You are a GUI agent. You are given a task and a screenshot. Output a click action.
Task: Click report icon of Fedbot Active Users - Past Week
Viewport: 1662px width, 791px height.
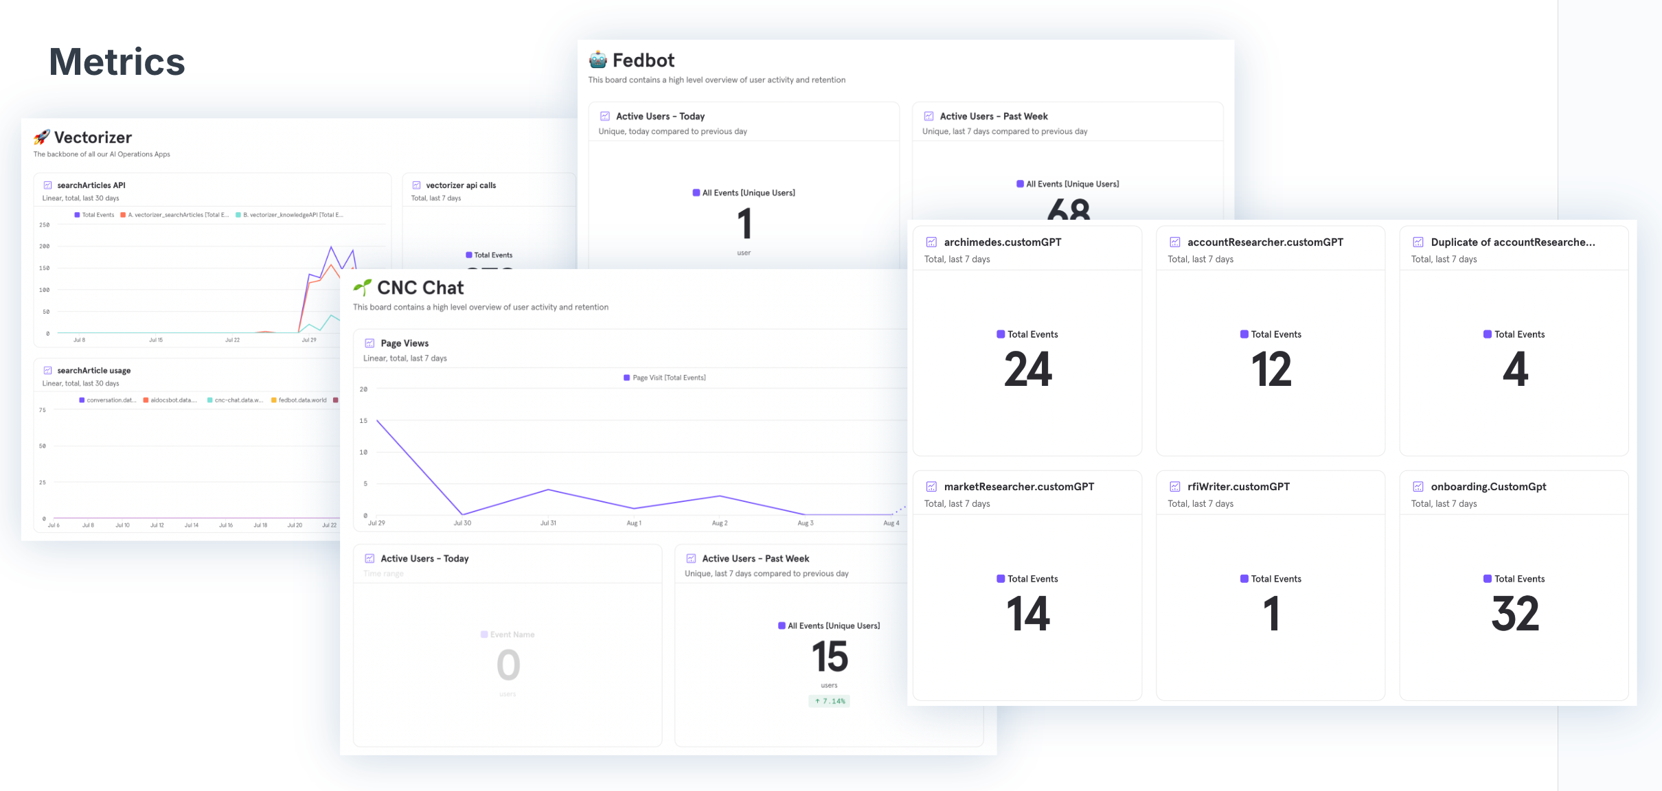[929, 117]
